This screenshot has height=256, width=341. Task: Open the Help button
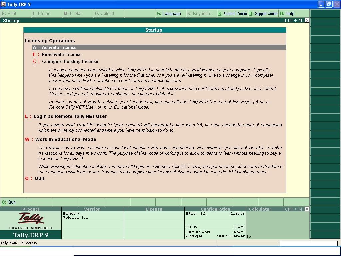294,13
